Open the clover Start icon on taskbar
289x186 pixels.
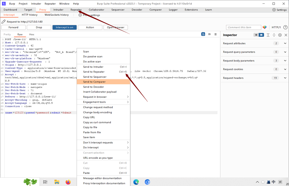click(30, 182)
